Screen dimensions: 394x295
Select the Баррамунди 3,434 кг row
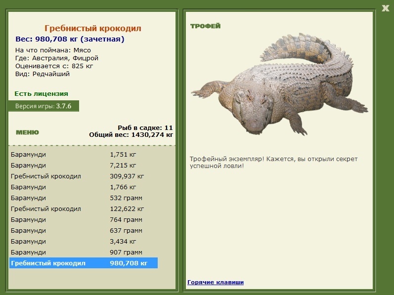(84, 241)
